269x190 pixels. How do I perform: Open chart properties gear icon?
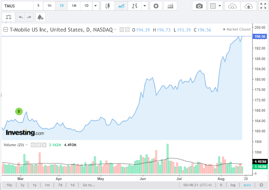tap(156, 6)
